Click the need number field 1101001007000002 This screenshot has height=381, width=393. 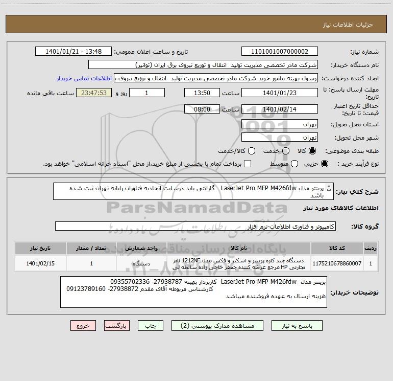pos(280,52)
